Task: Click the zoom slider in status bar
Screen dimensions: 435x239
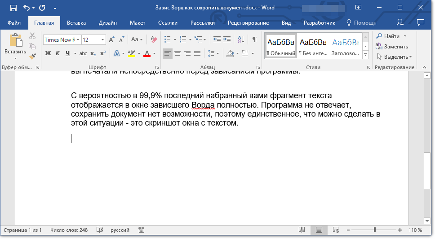Action: tap(375, 230)
